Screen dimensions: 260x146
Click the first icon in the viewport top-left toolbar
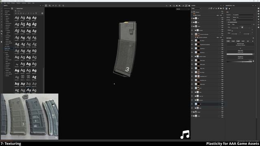[46, 5]
